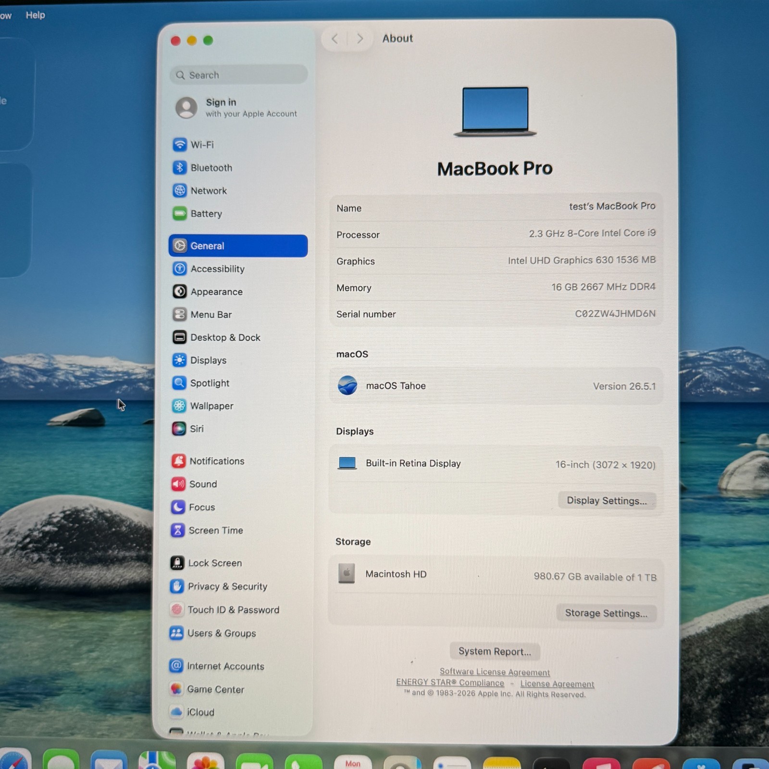Open the ENERGY STAR Compliance link
The image size is (769, 769).
[450, 682]
